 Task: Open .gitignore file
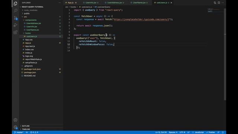(28, 66)
